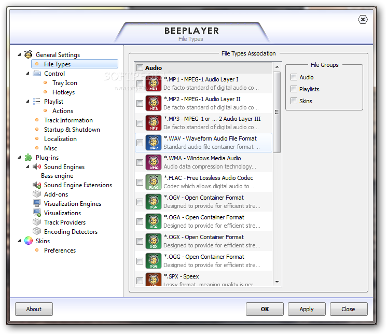Collapse the Skins tree node arrow
The height and width of the screenshot is (335, 387).
pyautogui.click(x=19, y=241)
